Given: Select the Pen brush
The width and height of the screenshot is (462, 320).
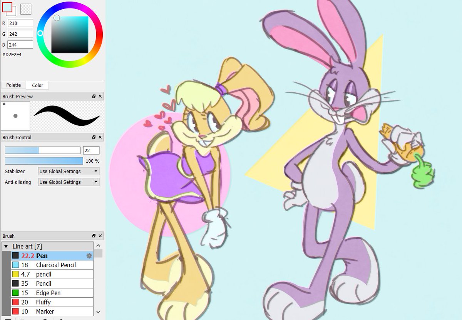Looking at the screenshot, I should [x=52, y=256].
